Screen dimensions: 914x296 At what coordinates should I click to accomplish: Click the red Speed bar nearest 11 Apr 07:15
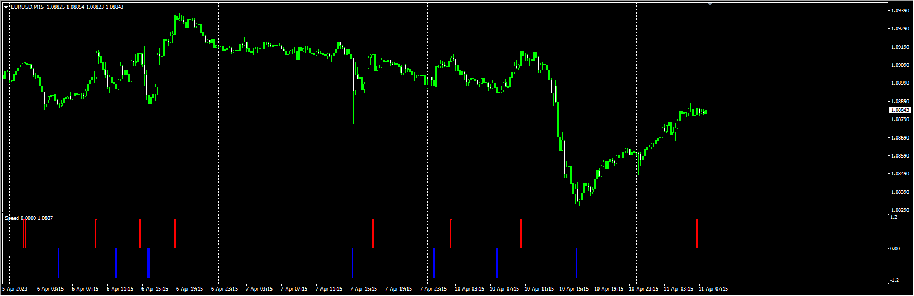point(697,234)
